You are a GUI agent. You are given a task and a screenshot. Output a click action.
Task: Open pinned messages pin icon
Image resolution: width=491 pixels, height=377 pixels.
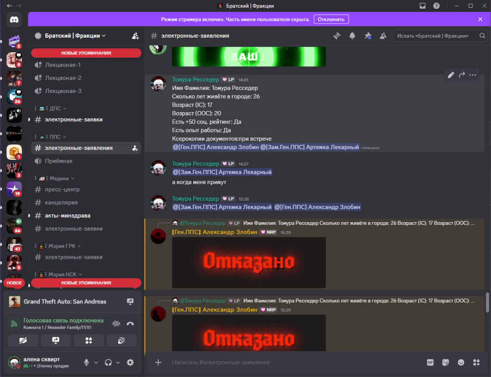tap(368, 36)
